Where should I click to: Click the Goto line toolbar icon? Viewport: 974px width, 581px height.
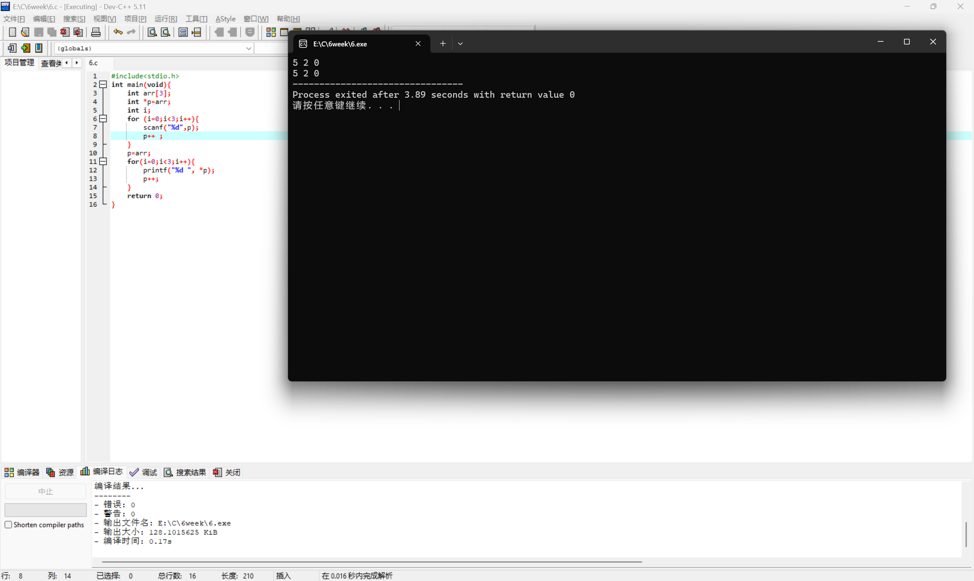pyautogui.click(x=197, y=32)
